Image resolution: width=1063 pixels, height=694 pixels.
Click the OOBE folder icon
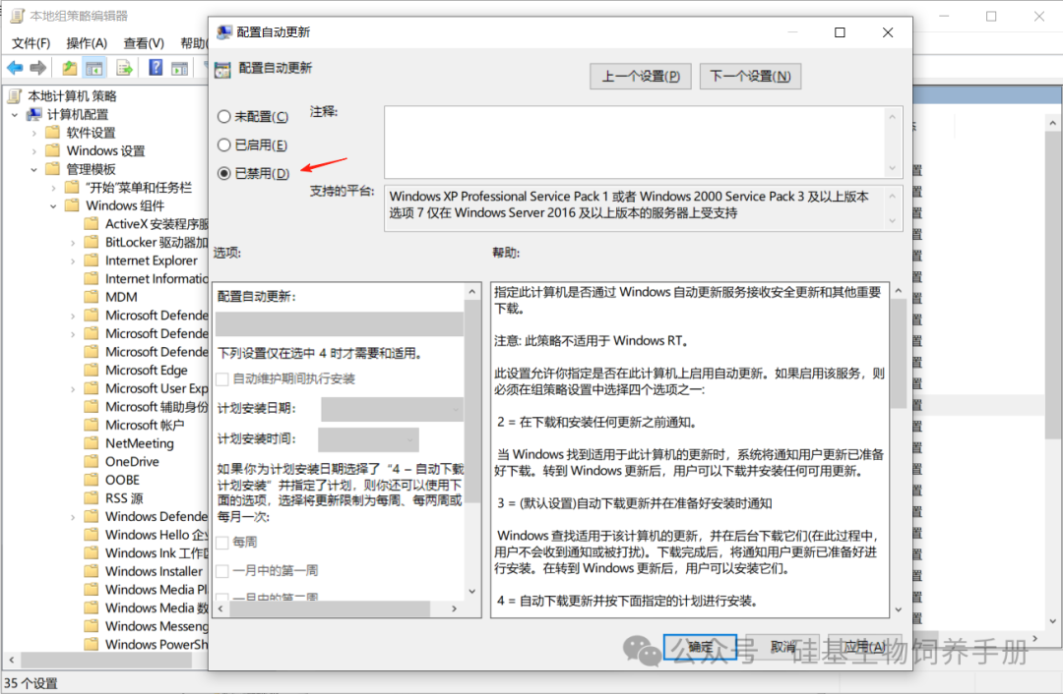(x=92, y=480)
